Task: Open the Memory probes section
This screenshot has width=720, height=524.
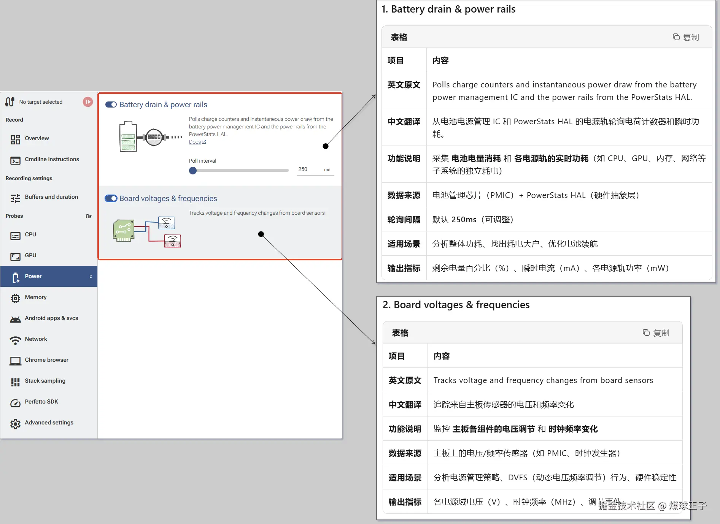Action: 36,297
